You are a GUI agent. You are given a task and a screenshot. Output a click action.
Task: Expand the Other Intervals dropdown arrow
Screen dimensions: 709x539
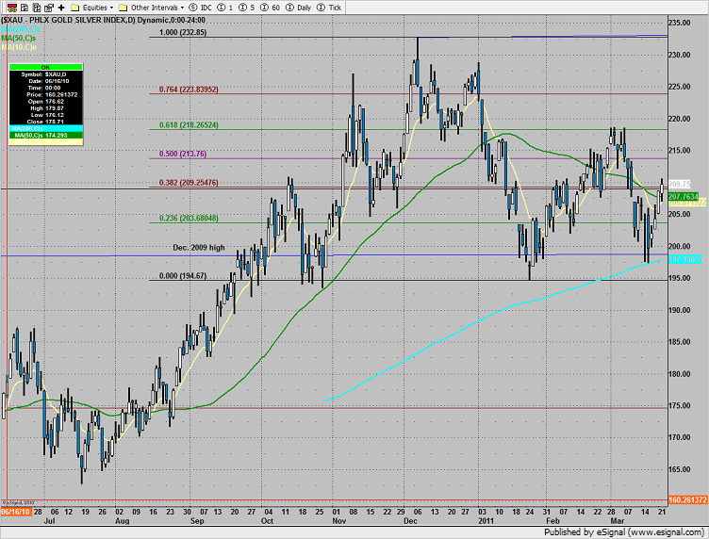pyautogui.click(x=182, y=8)
